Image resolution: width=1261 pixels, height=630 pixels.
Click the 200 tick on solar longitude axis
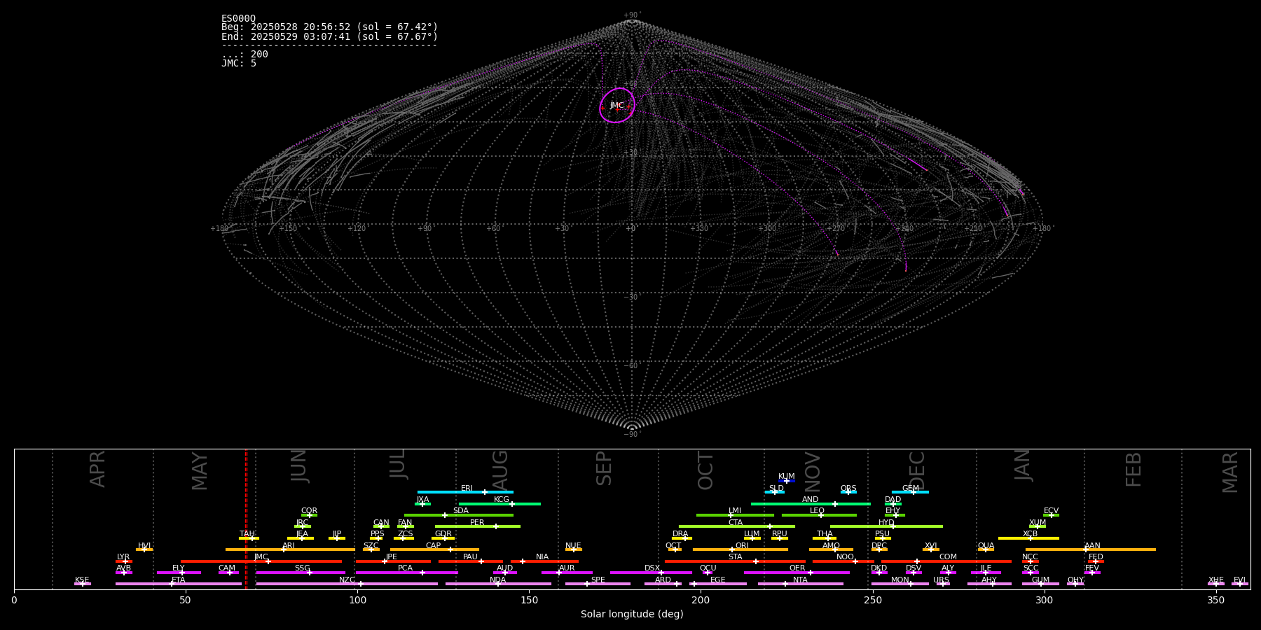click(x=701, y=600)
